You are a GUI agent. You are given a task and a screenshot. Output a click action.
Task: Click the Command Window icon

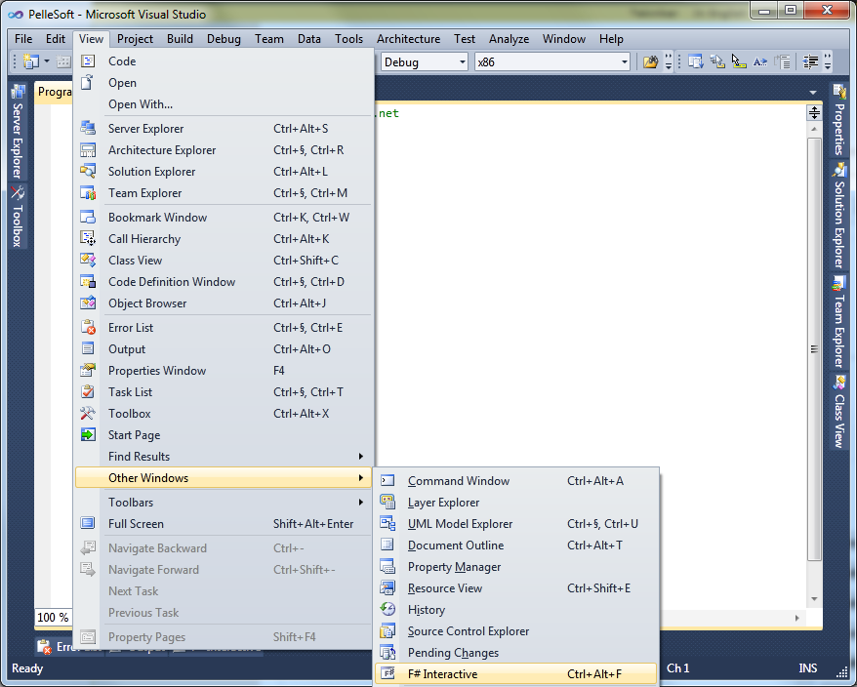pos(388,480)
